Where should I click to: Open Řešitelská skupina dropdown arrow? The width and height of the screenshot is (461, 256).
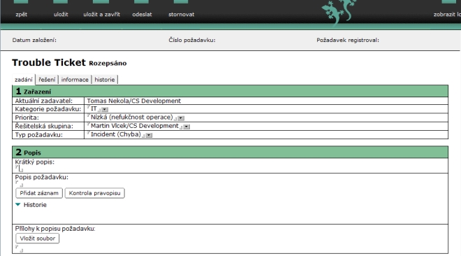(x=186, y=127)
